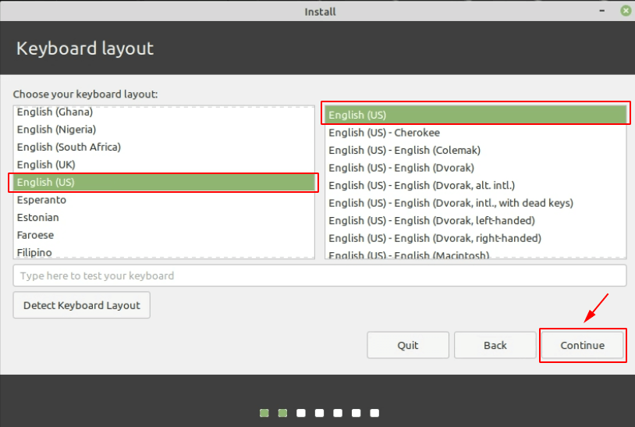Click the Continue button
This screenshot has height=427, width=635.
tap(583, 345)
